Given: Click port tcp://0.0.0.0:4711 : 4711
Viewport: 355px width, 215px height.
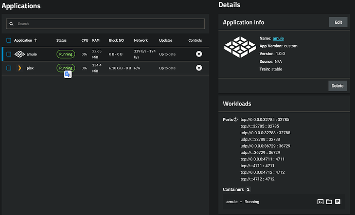Looking at the screenshot, I should point(262,159).
